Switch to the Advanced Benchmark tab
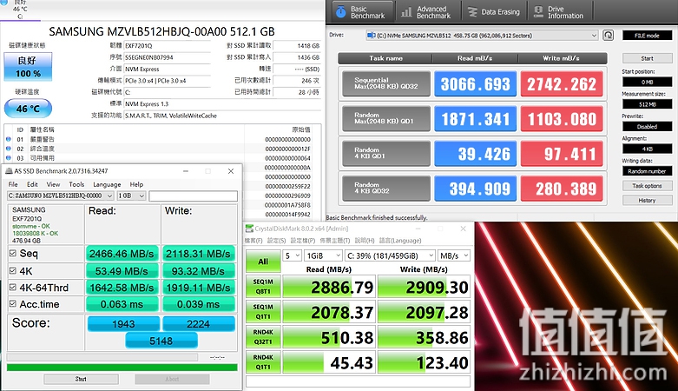Viewport: 678px width, 391px height. (x=427, y=11)
